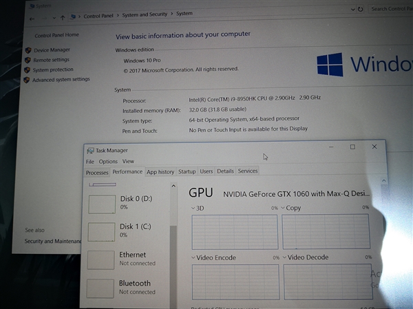Click the Task Manager title bar icon
Viewport: 413px width, 309px height.
[x=89, y=150]
